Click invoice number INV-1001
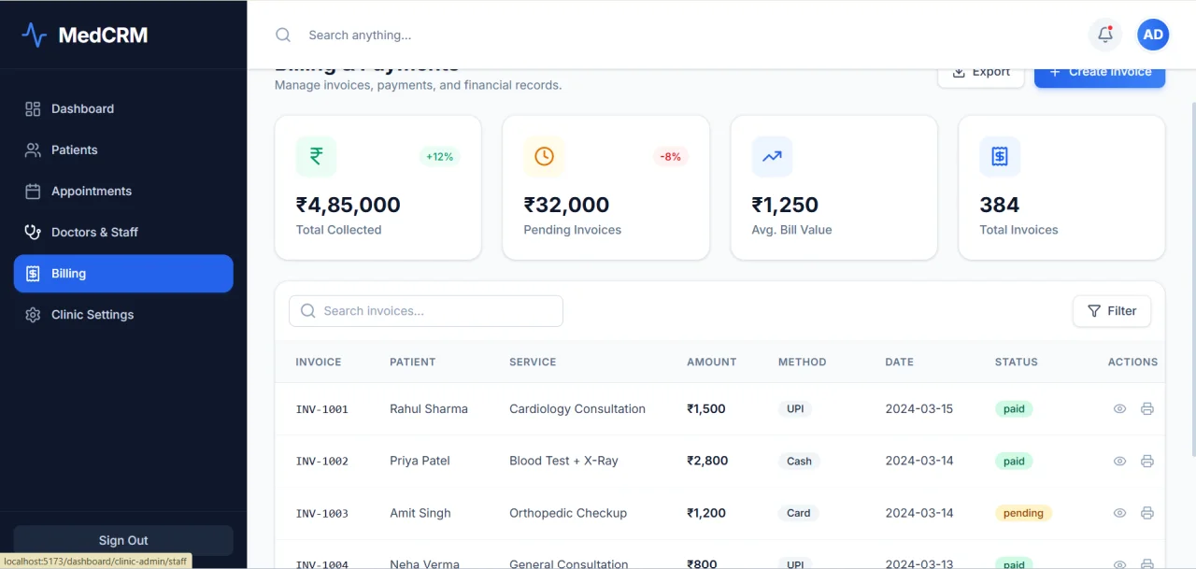 pyautogui.click(x=322, y=409)
